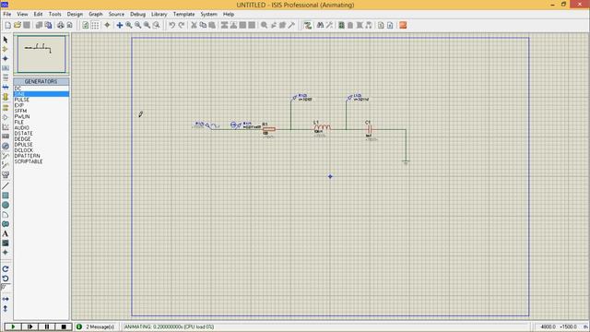Click the first zoom magnifier (zoom in)

[129, 25]
